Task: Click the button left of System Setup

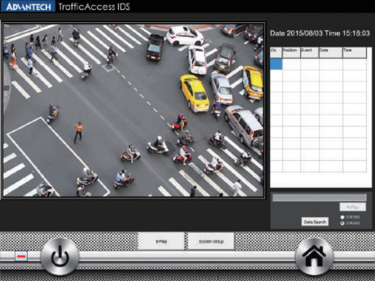Action: 161,241
